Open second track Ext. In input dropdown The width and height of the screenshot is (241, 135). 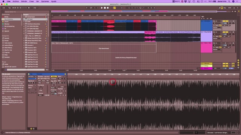217,32
